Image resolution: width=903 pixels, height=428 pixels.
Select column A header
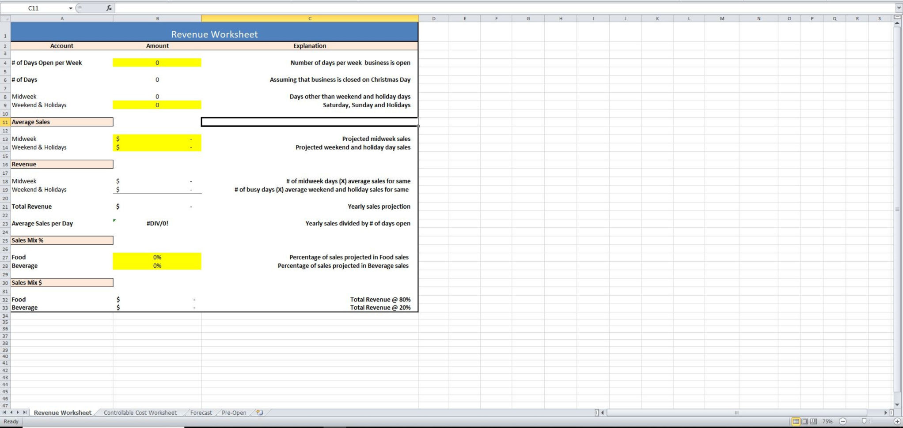[x=62, y=19]
